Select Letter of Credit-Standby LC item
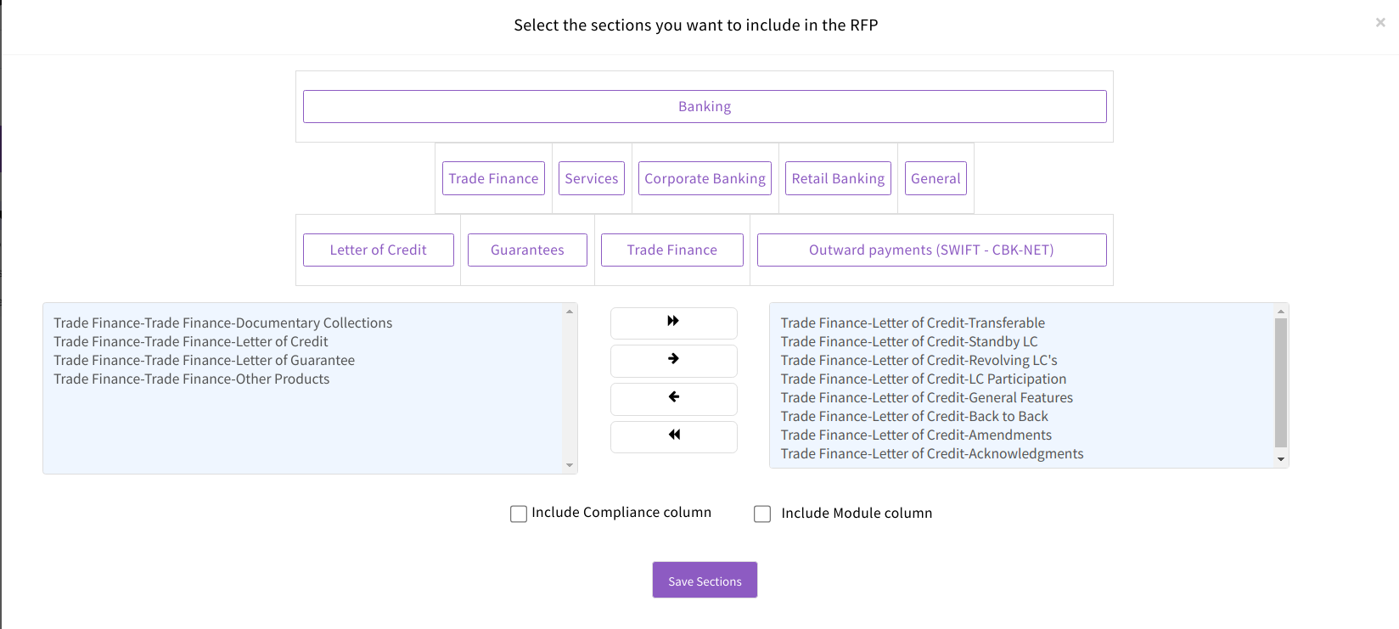 click(x=909, y=342)
